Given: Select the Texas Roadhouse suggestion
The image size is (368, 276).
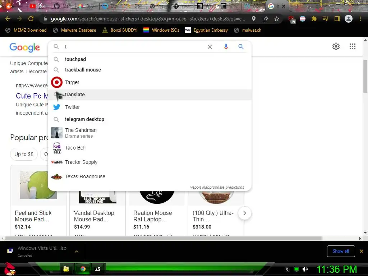Looking at the screenshot, I should point(149,176).
